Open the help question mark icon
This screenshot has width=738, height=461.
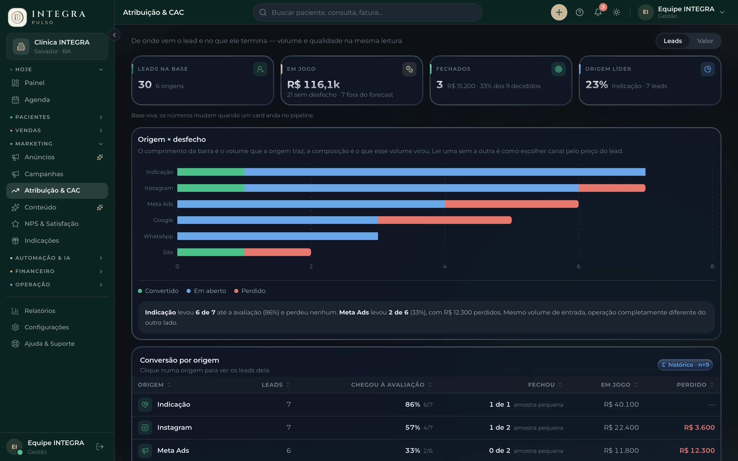click(579, 12)
